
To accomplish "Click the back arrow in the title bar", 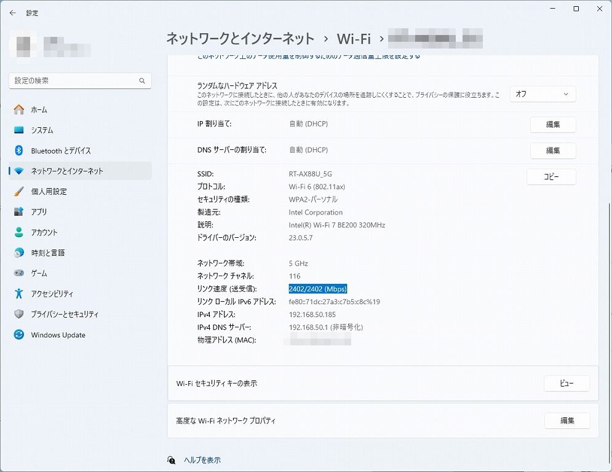I will point(12,12).
